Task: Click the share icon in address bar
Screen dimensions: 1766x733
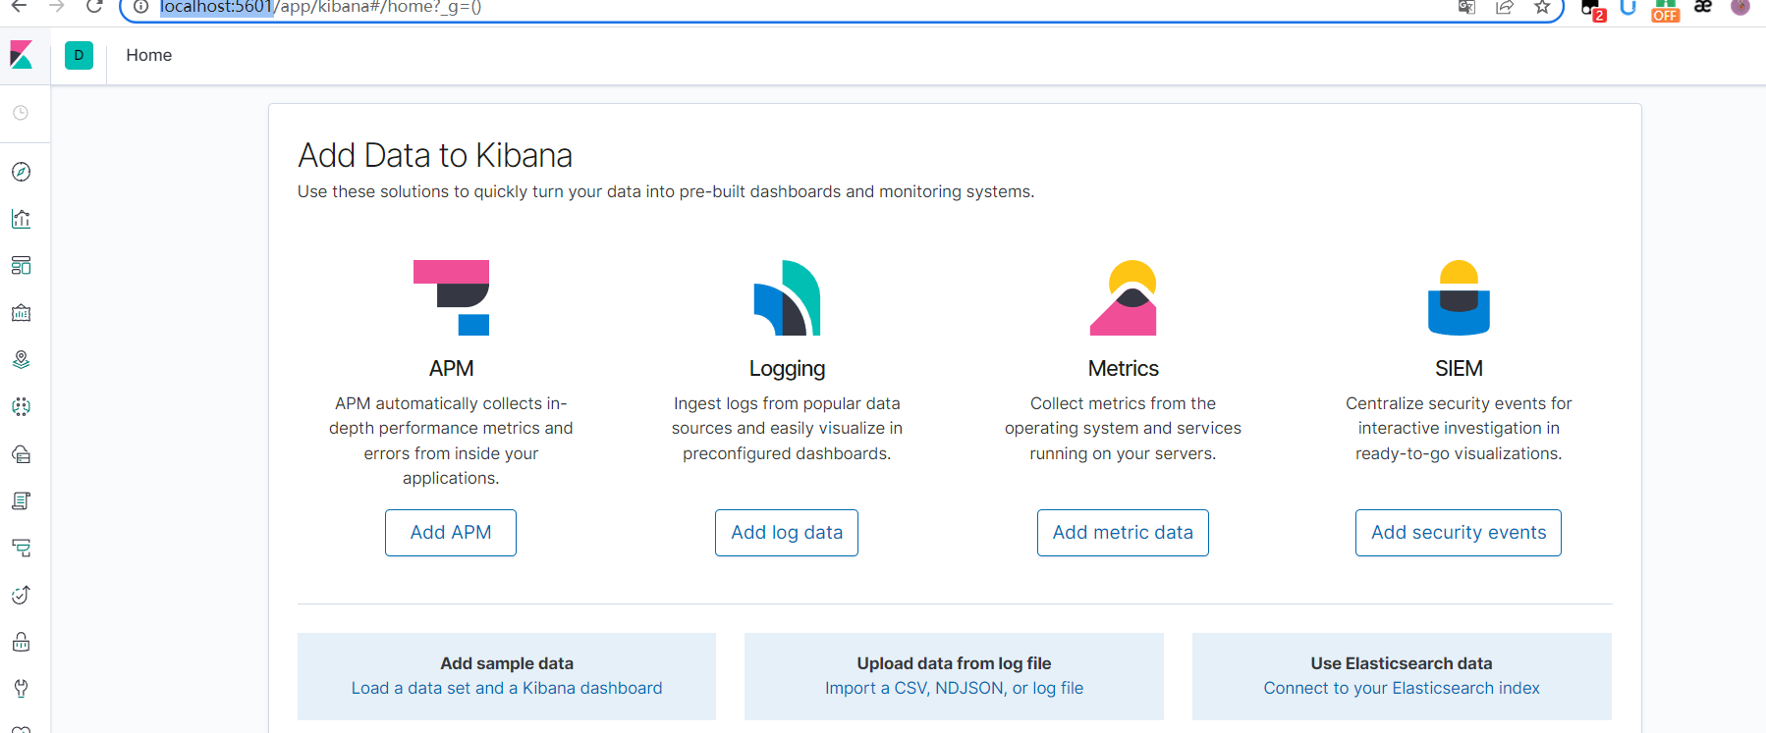Action: click(x=1505, y=7)
